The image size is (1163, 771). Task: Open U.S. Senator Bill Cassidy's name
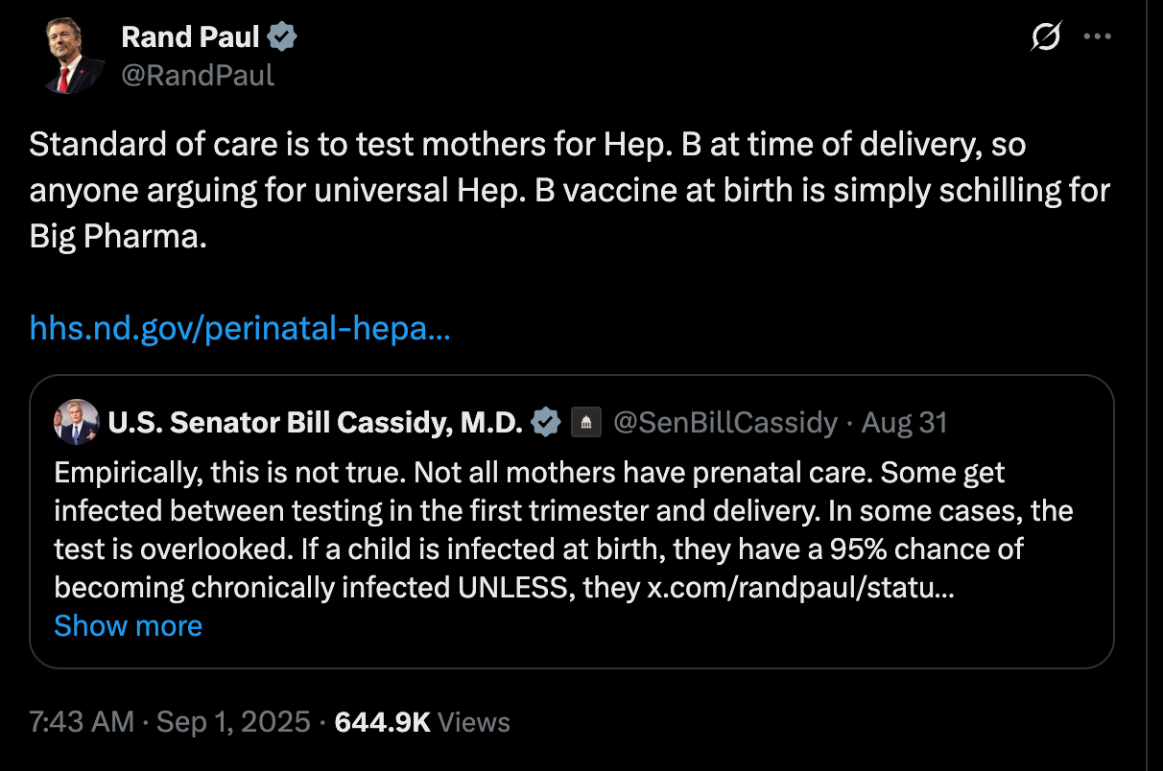pos(316,422)
